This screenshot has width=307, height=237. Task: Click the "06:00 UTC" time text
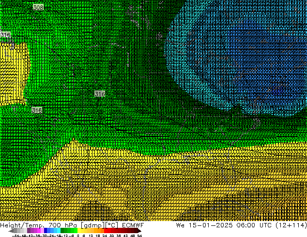254,225
